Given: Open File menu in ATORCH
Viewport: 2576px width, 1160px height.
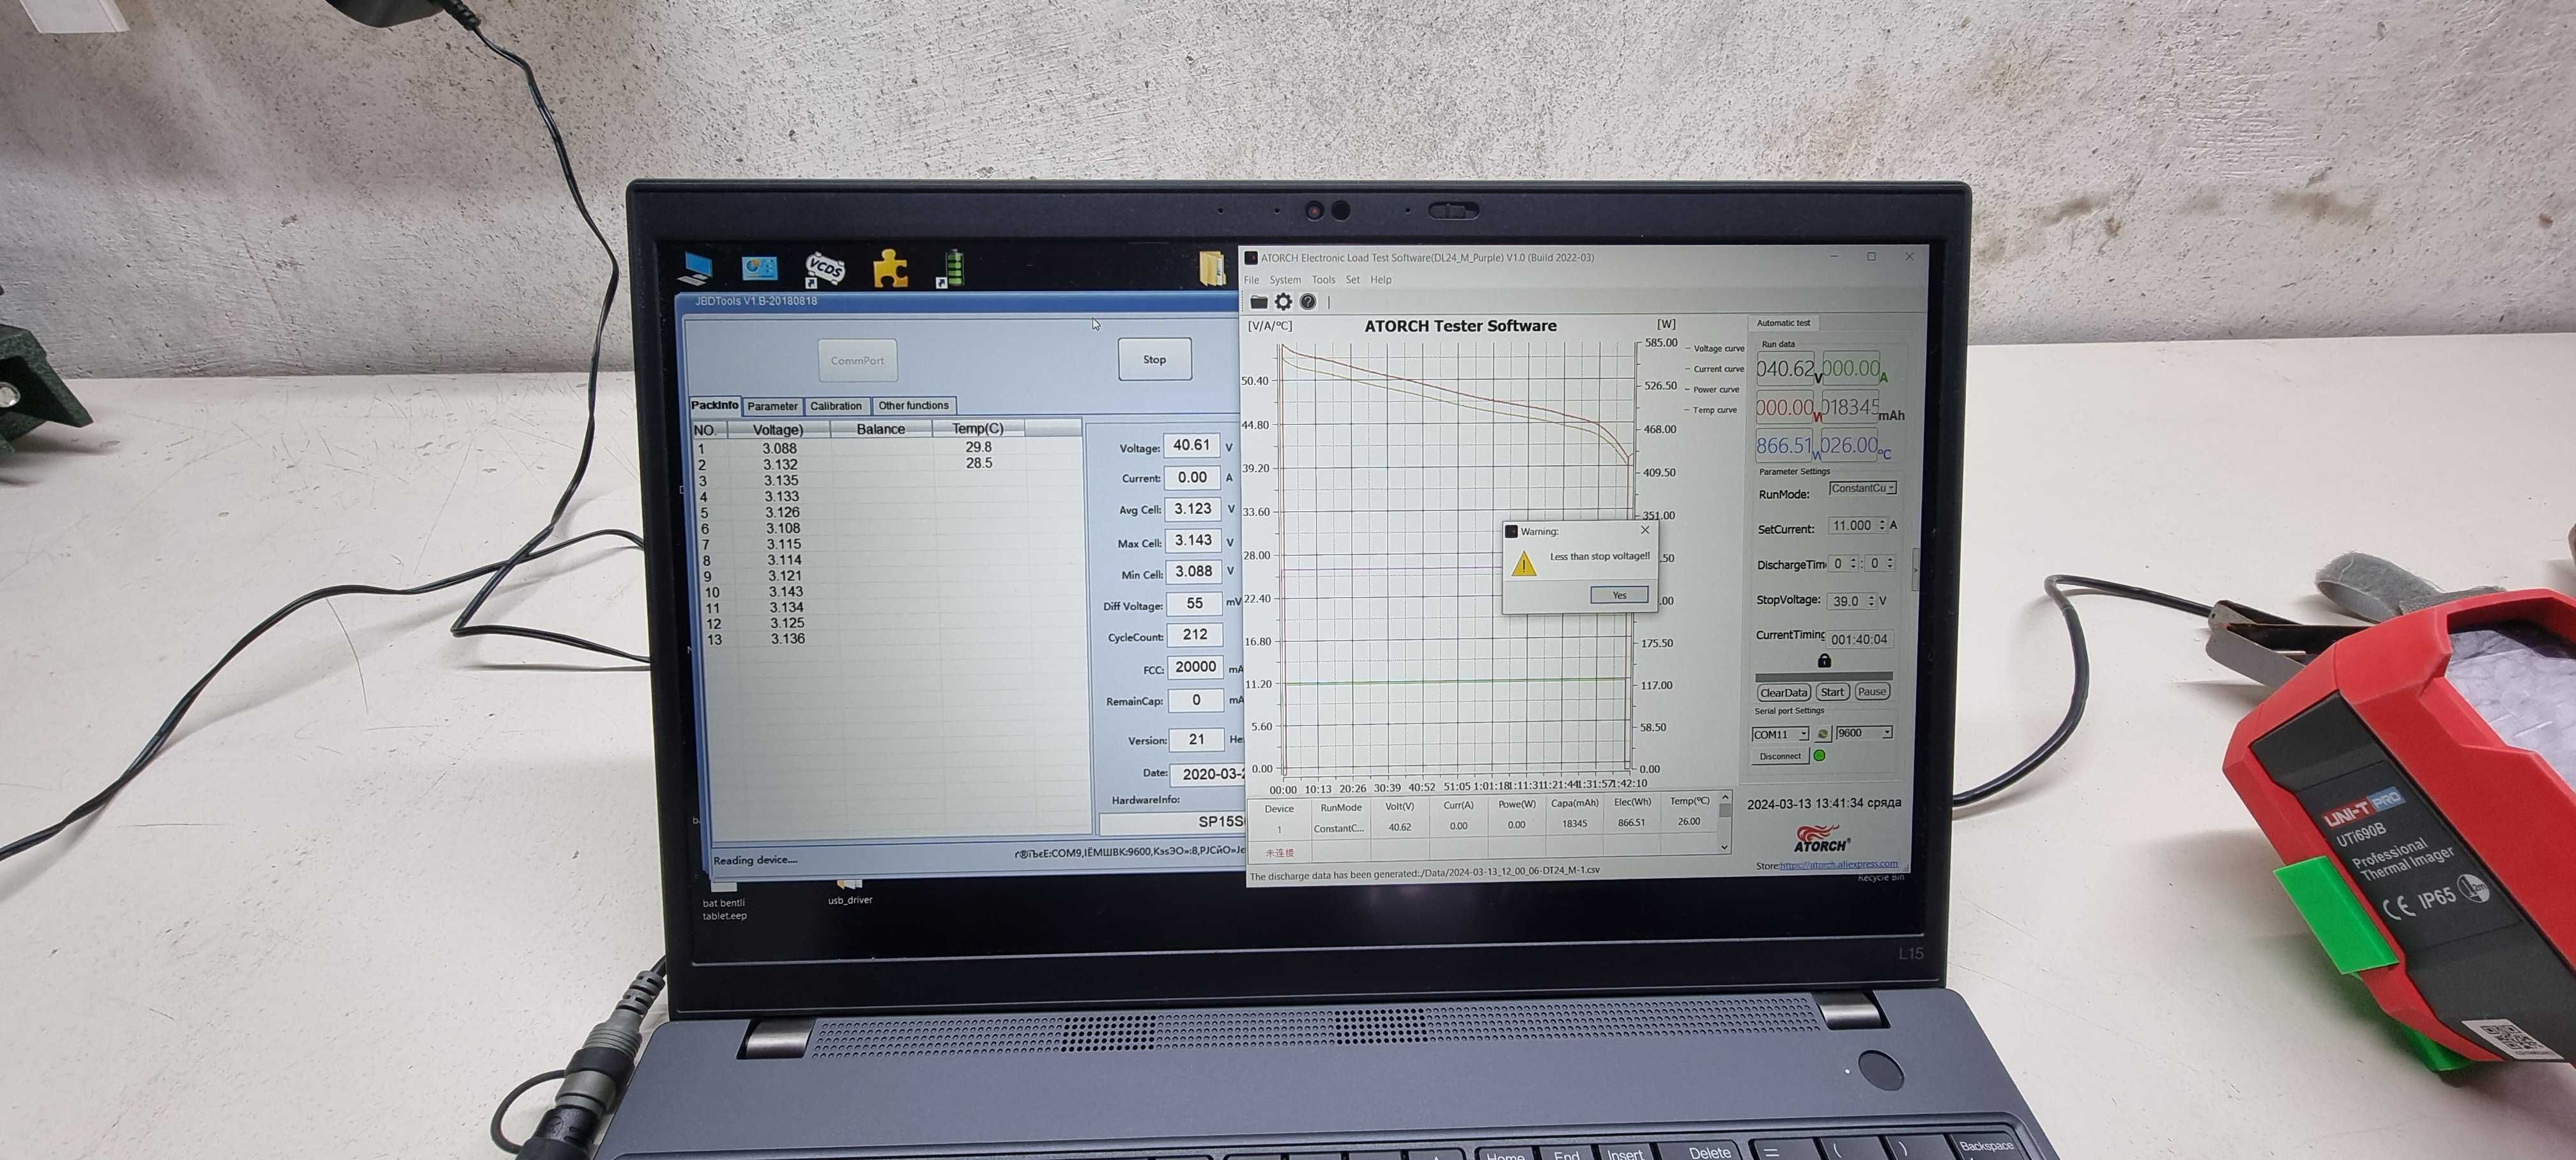Looking at the screenshot, I should 1251,280.
